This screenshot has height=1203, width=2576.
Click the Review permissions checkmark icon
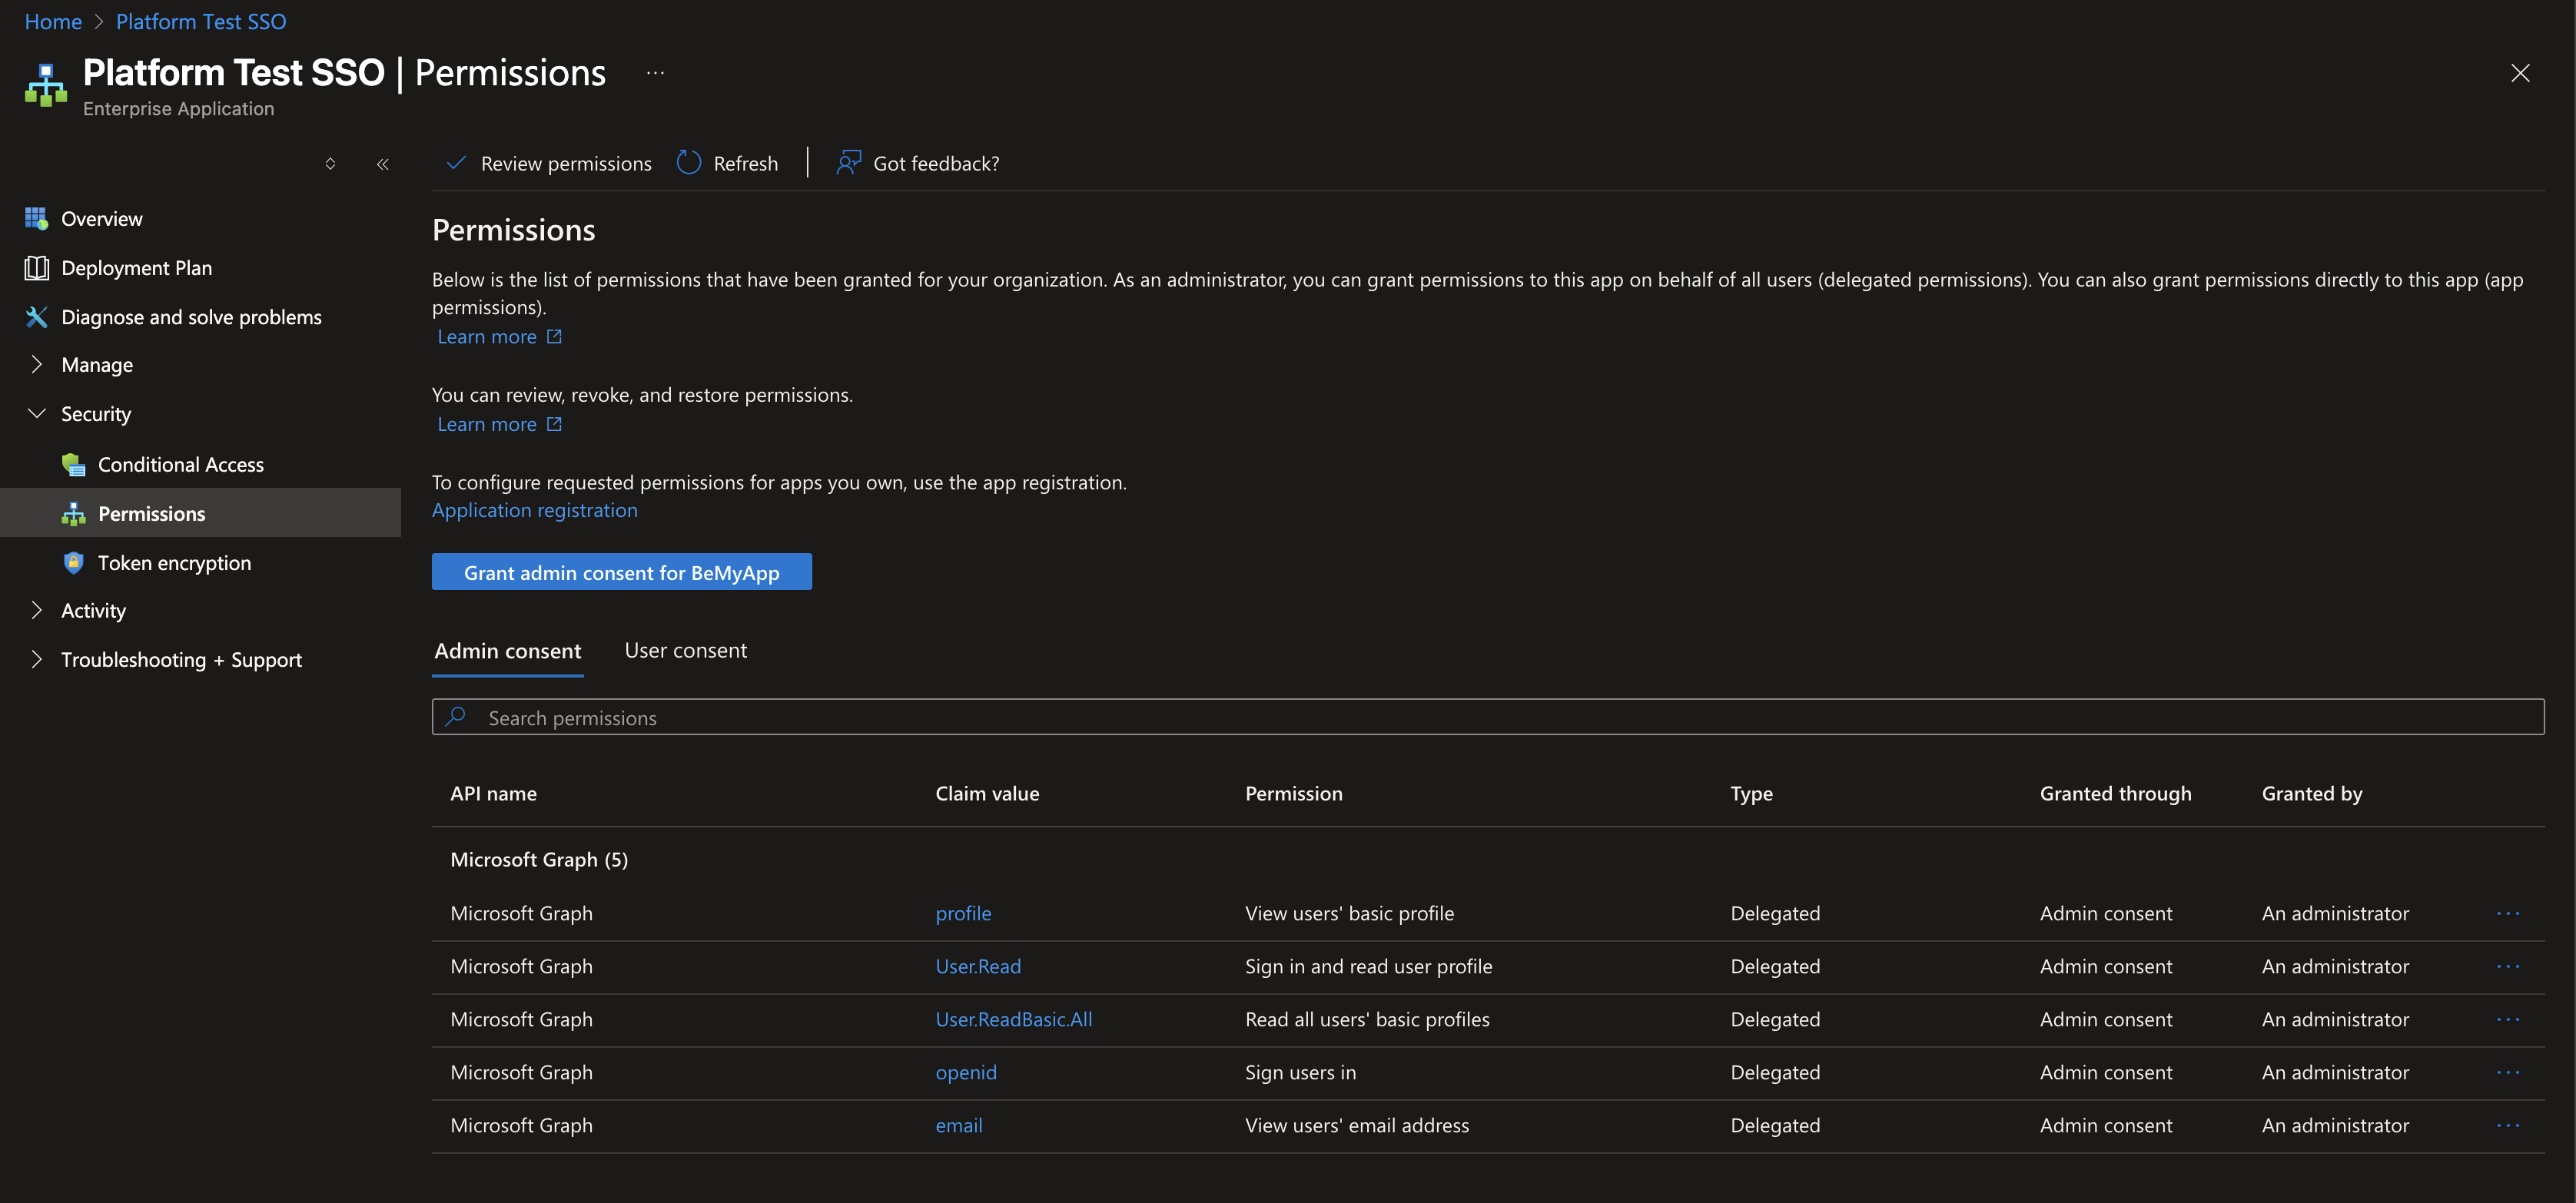click(x=456, y=163)
